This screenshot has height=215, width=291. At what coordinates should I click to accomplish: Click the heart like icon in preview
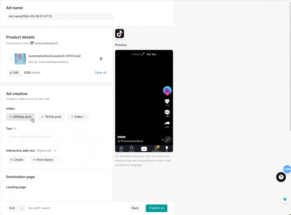point(167,101)
